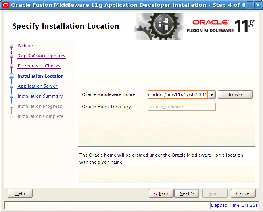Proceed with the Next button
The image size is (263, 212).
click(x=187, y=193)
